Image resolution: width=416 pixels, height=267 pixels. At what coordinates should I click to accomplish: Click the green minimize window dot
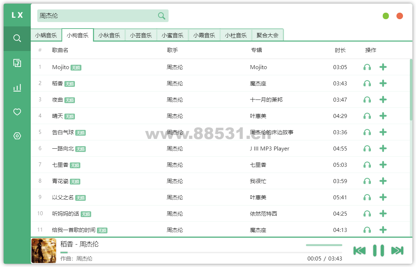(386, 16)
